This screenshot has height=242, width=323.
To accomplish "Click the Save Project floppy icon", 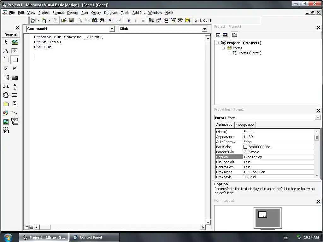I will pos(71,20).
